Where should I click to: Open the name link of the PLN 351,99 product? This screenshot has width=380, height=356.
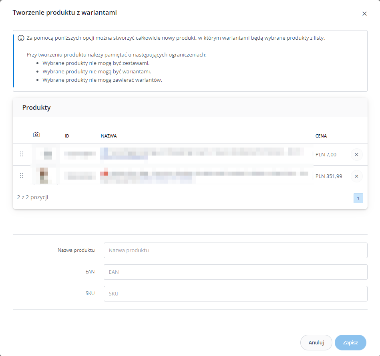click(x=204, y=176)
